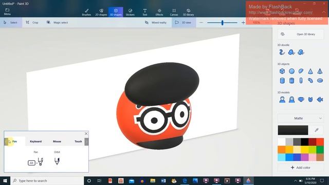The height and width of the screenshot is (185, 329).
Task: Open Cortana circle on taskbar
Action: (x=89, y=180)
